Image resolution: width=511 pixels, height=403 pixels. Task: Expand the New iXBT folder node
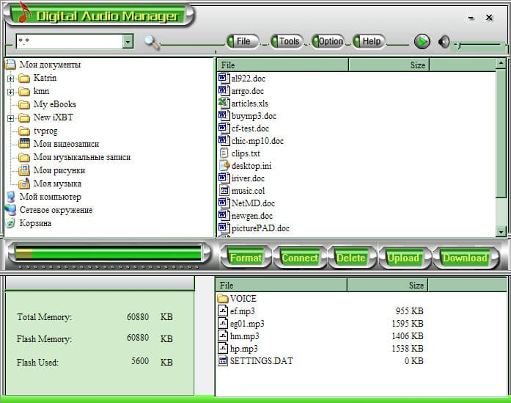pyautogui.click(x=10, y=118)
